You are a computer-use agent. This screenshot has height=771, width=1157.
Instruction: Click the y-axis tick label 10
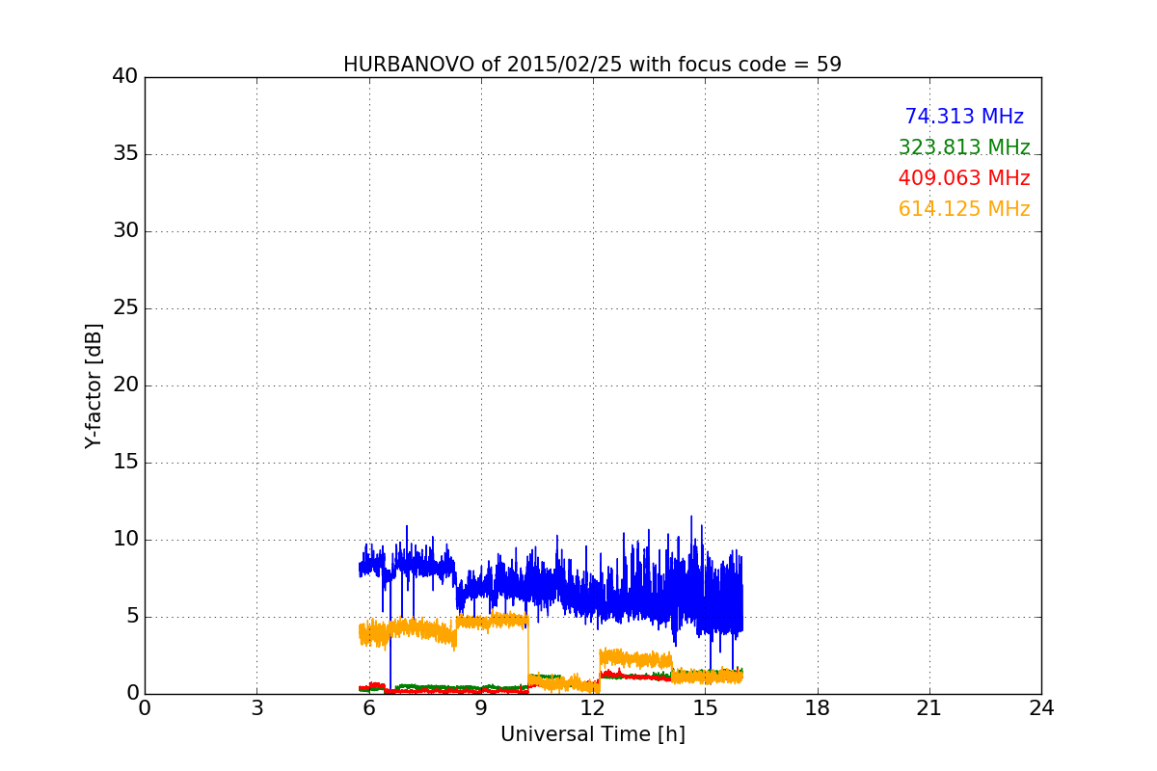(125, 540)
